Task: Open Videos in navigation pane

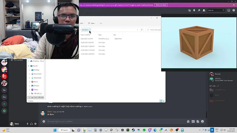Action: click(x=36, y=90)
